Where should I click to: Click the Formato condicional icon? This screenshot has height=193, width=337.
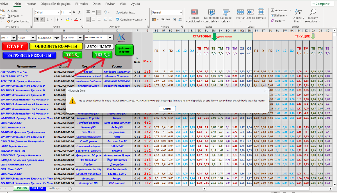tap(194, 12)
